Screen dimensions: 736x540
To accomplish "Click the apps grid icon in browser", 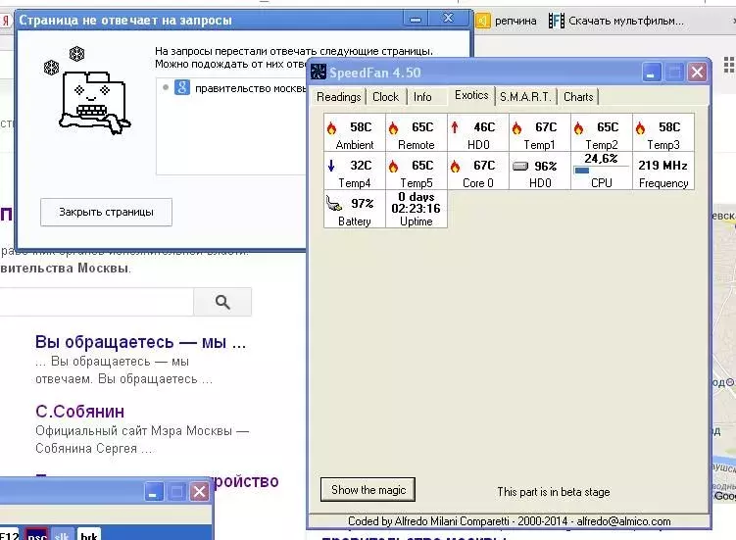I will tap(729, 65).
